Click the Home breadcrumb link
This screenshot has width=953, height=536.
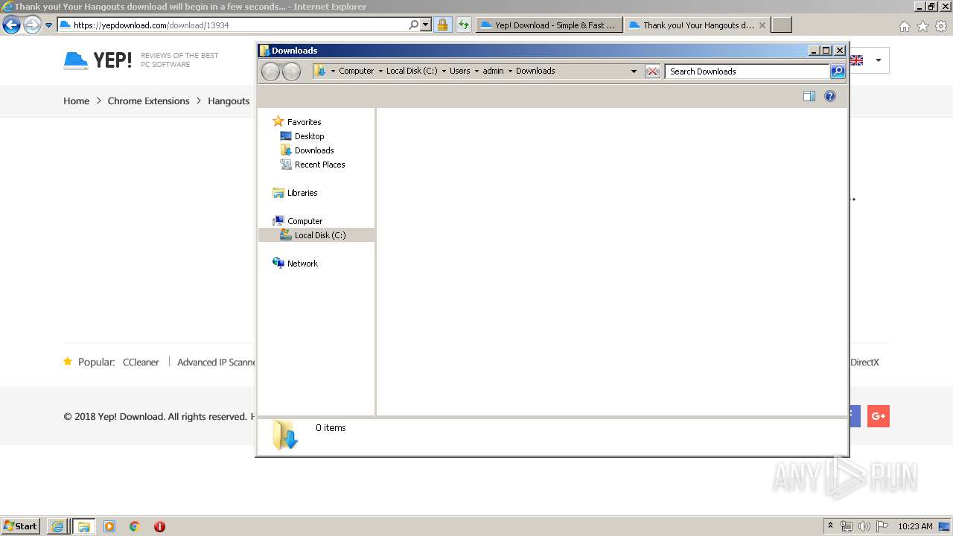point(76,101)
